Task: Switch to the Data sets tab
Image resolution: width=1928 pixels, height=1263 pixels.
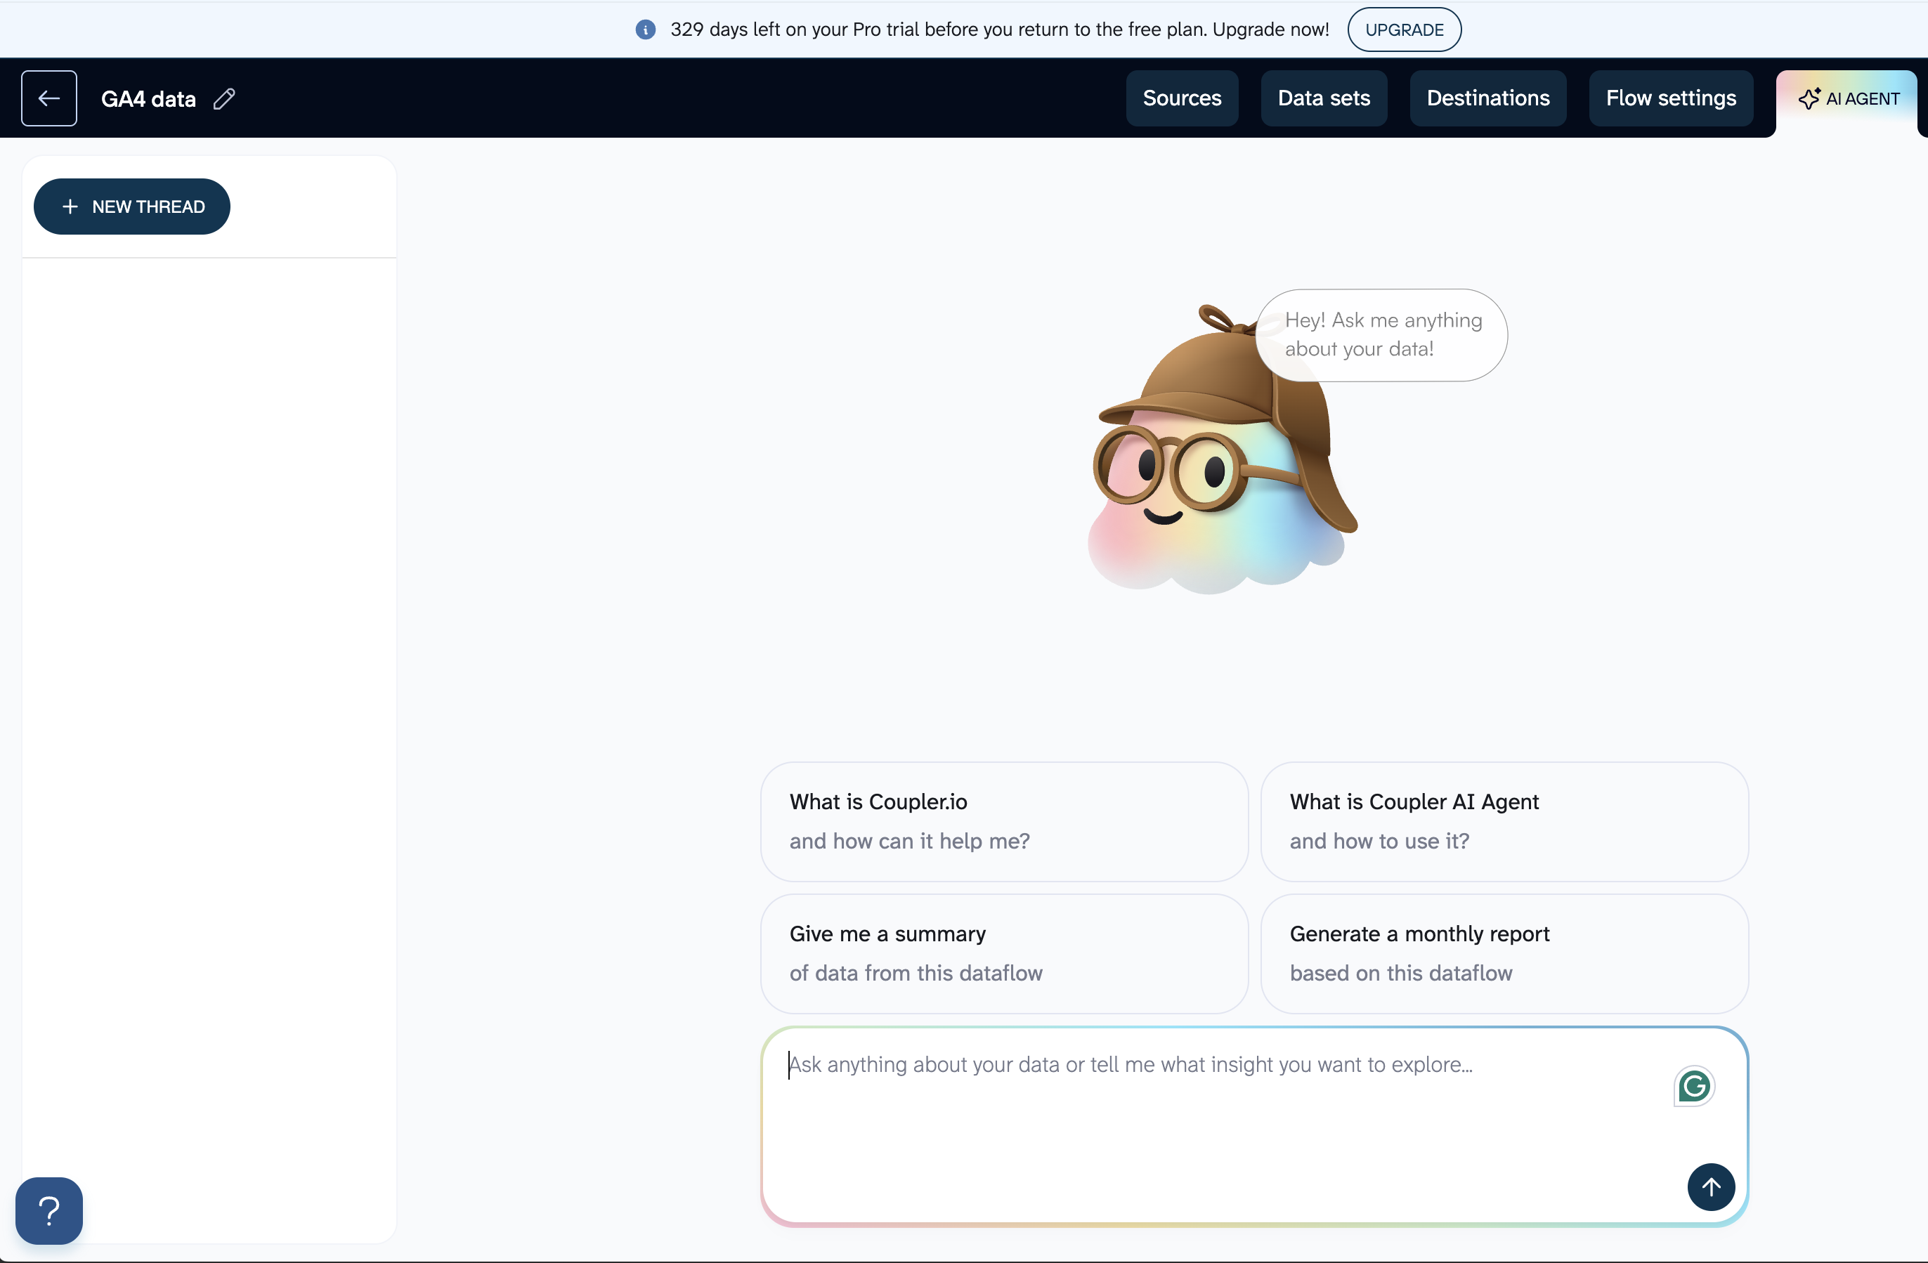Action: [1323, 98]
